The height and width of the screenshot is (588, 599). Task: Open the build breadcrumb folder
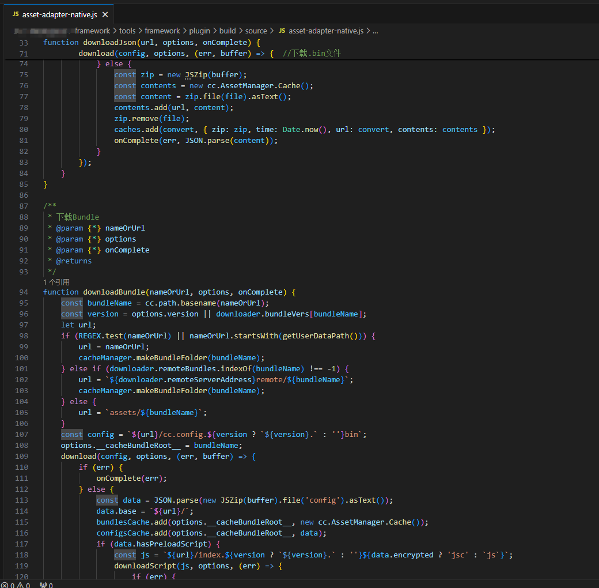click(228, 31)
